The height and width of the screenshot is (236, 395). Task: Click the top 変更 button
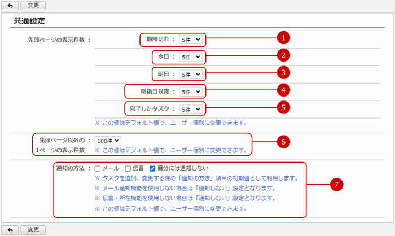tap(33, 5)
